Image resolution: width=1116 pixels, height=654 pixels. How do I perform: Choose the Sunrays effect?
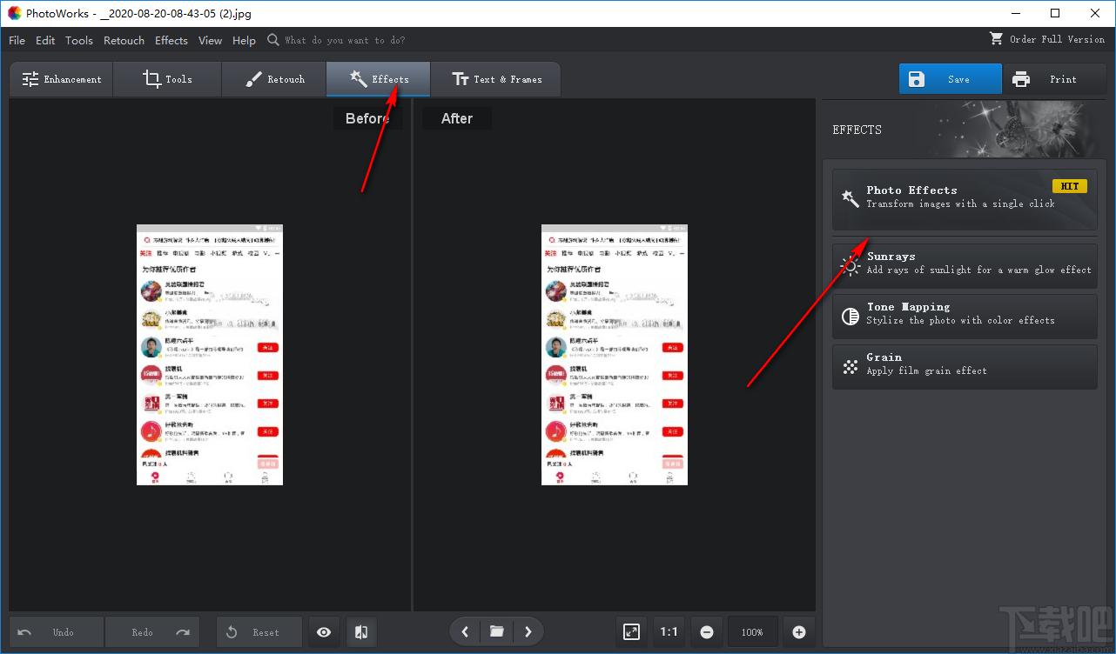click(x=965, y=265)
